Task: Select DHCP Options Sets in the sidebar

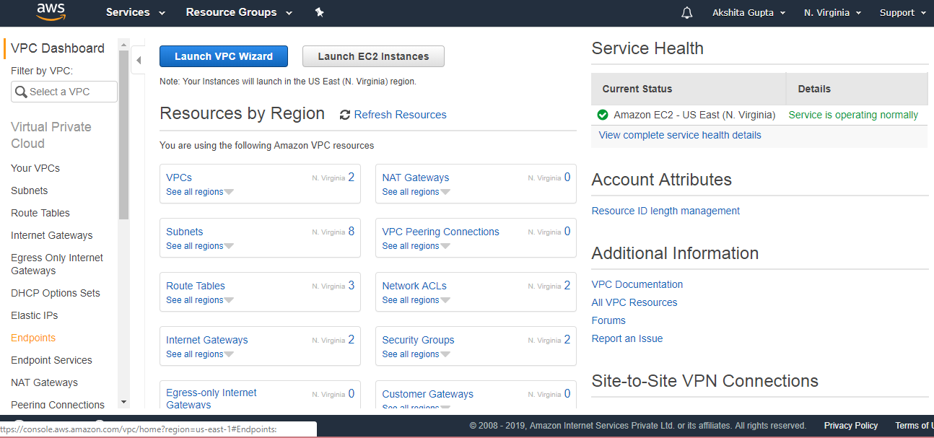Action: 56,293
